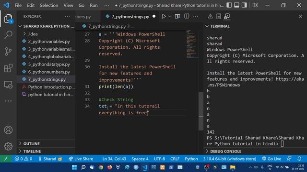Open 3_pythonvariablesmul file
307x172 pixels.
click(x=46, y=49)
